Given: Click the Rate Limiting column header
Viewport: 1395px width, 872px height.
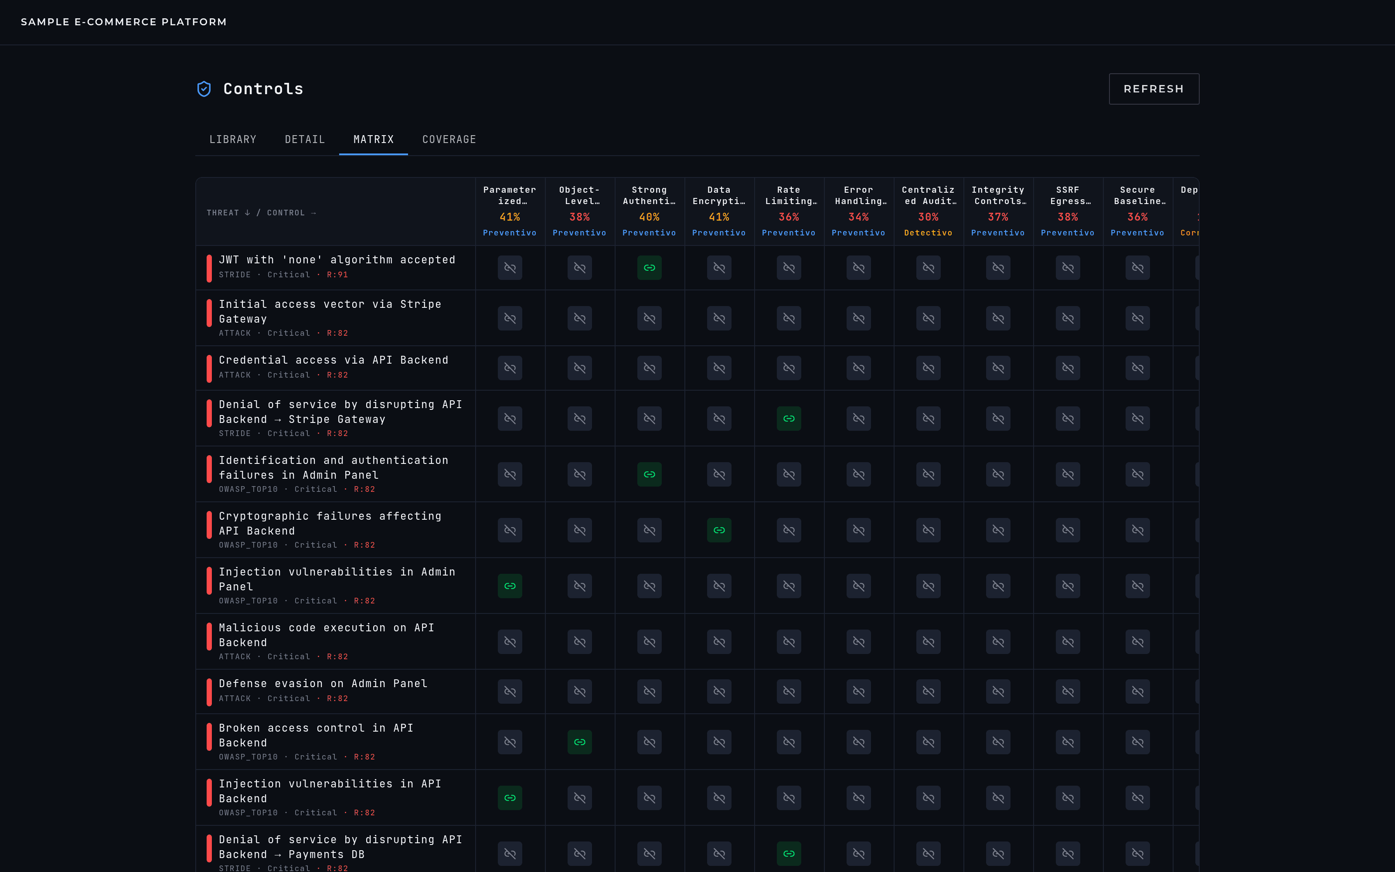Looking at the screenshot, I should [x=789, y=211].
